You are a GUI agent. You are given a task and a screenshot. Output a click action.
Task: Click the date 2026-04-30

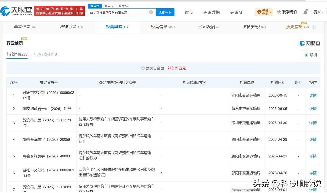pos(278,123)
